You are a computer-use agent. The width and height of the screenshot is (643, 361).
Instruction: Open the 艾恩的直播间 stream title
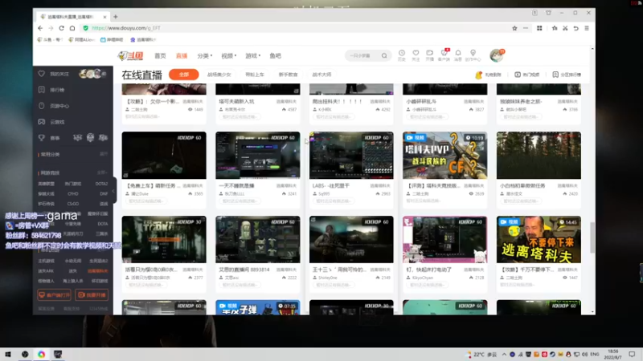pos(244,270)
